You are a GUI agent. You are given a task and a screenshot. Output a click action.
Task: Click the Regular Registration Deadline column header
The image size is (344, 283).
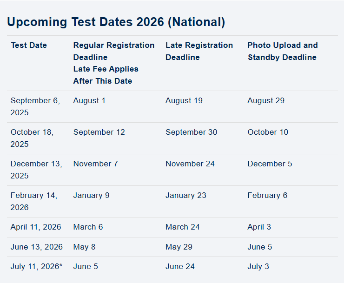click(113, 51)
